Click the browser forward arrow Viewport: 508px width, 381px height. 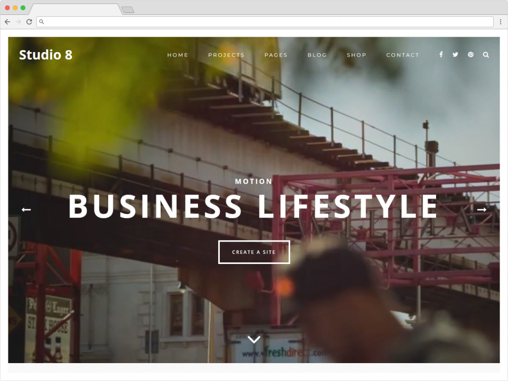(18, 22)
